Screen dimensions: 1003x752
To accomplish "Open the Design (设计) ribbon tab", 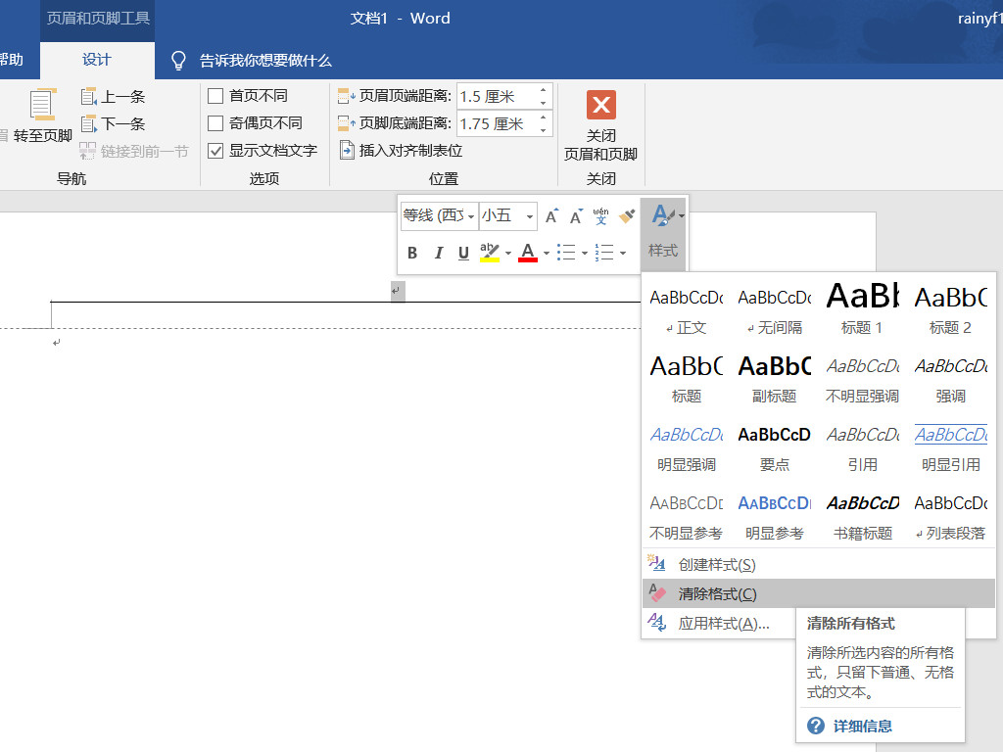I will [97, 60].
